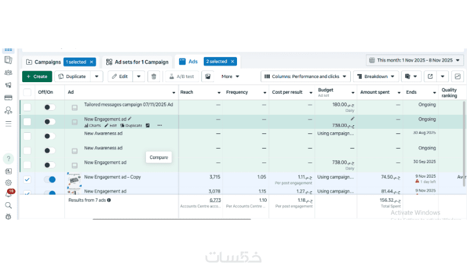Toggle off New Engagement ad – Copy
The height and width of the screenshot is (268, 467).
point(50,179)
